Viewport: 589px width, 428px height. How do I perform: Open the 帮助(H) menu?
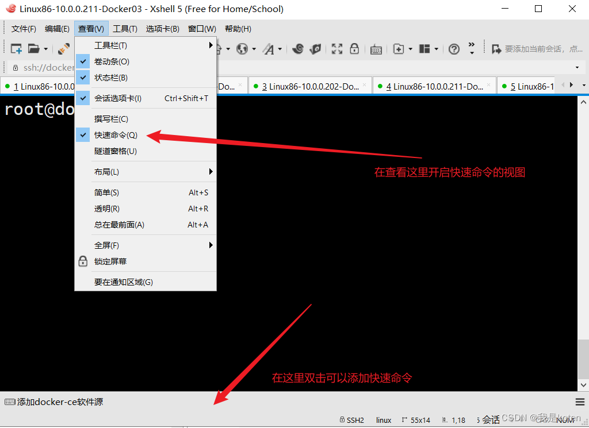click(x=238, y=29)
